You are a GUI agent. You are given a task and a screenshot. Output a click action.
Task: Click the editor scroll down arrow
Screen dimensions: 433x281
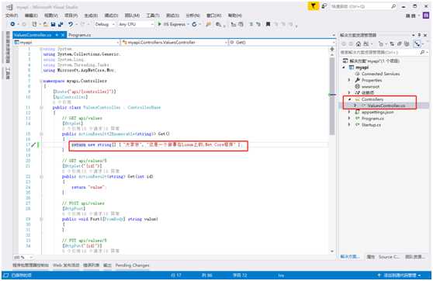click(x=332, y=252)
